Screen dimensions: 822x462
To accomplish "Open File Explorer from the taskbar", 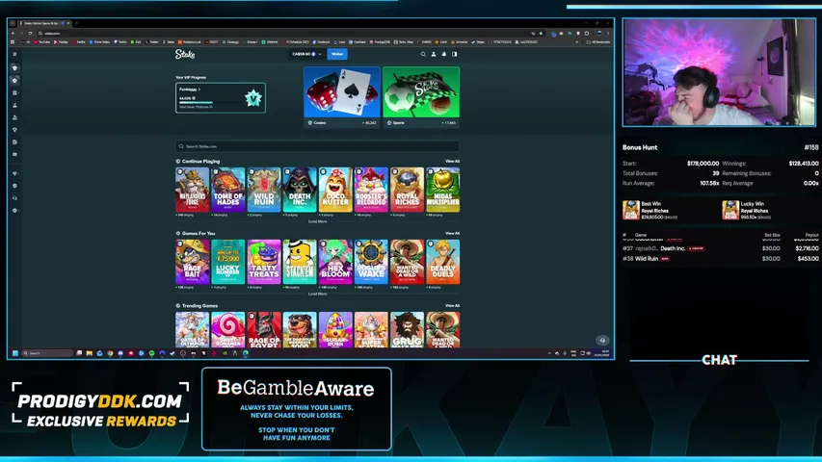I will 90,353.
